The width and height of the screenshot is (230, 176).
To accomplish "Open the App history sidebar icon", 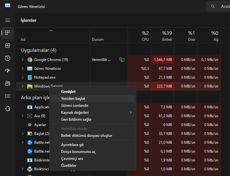I will coord(8,58).
